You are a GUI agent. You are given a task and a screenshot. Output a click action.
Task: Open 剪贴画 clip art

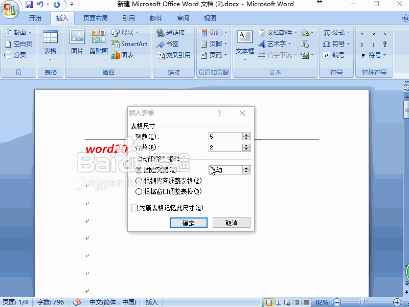click(99, 42)
